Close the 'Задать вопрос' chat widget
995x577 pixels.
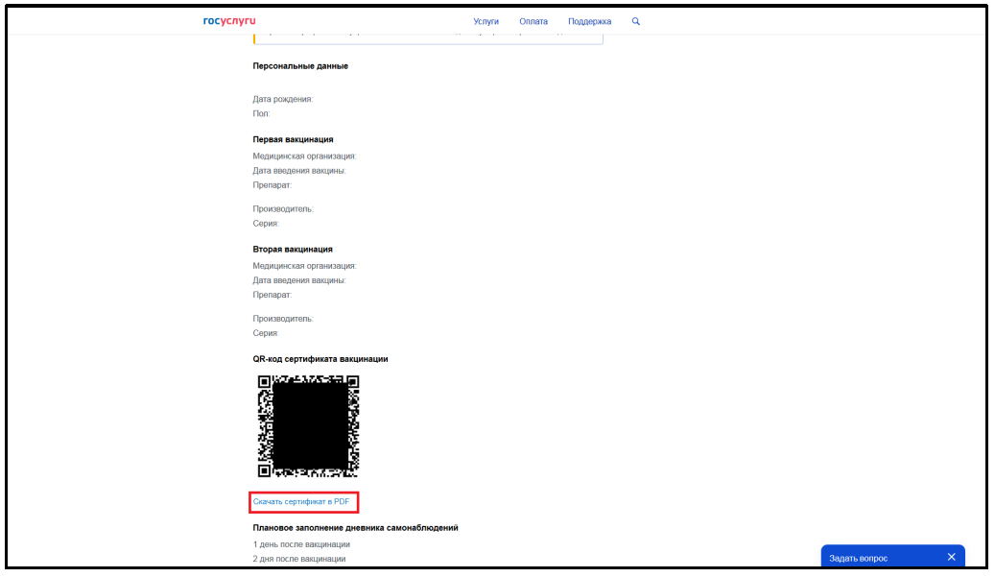pos(951,557)
